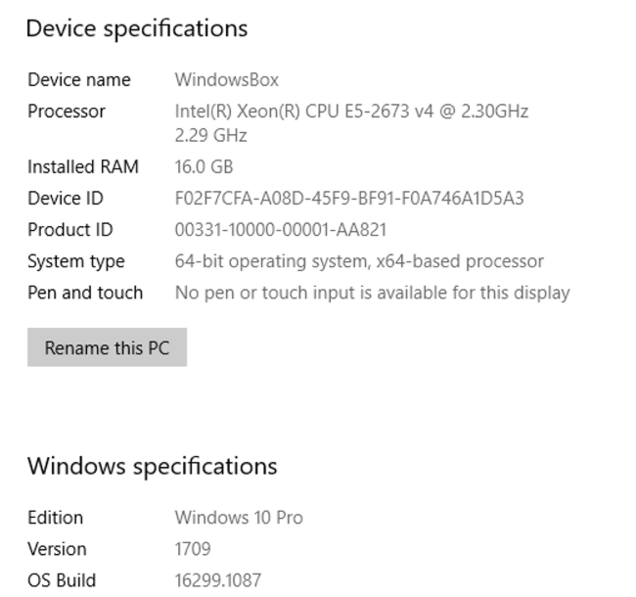Click the Device specifications heading
The width and height of the screenshot is (636, 597).
click(136, 28)
